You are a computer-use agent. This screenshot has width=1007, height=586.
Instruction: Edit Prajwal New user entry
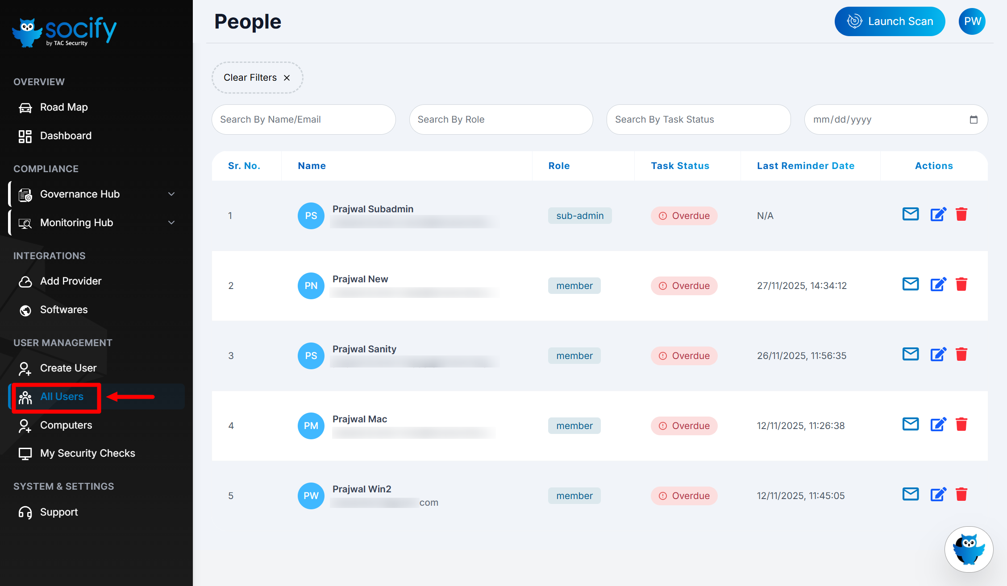tap(938, 285)
